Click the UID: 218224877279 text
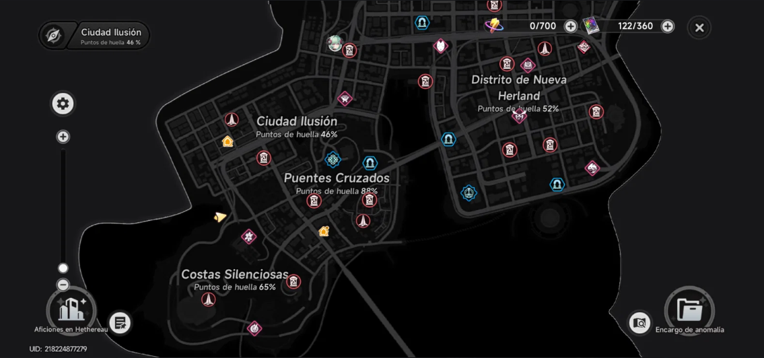 58,349
